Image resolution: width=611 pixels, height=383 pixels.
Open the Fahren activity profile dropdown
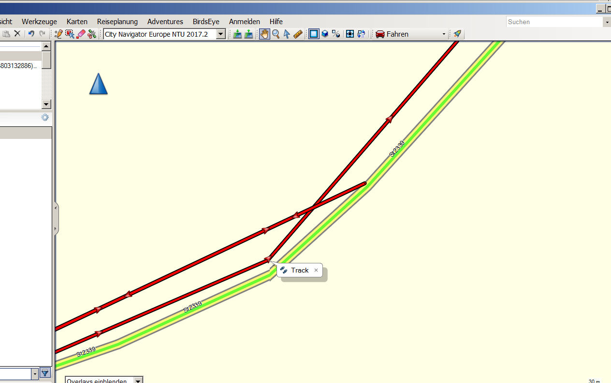pyautogui.click(x=444, y=34)
